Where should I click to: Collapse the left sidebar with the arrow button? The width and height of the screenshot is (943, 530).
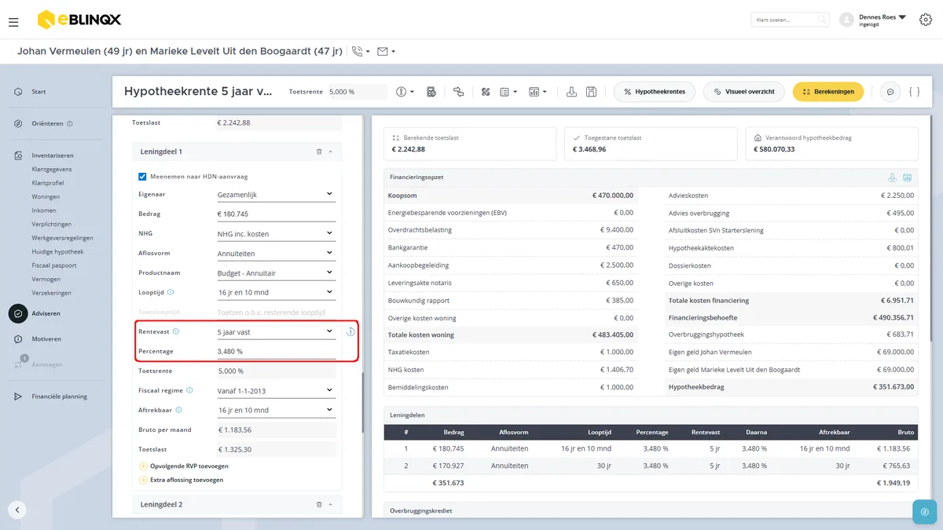click(17, 510)
